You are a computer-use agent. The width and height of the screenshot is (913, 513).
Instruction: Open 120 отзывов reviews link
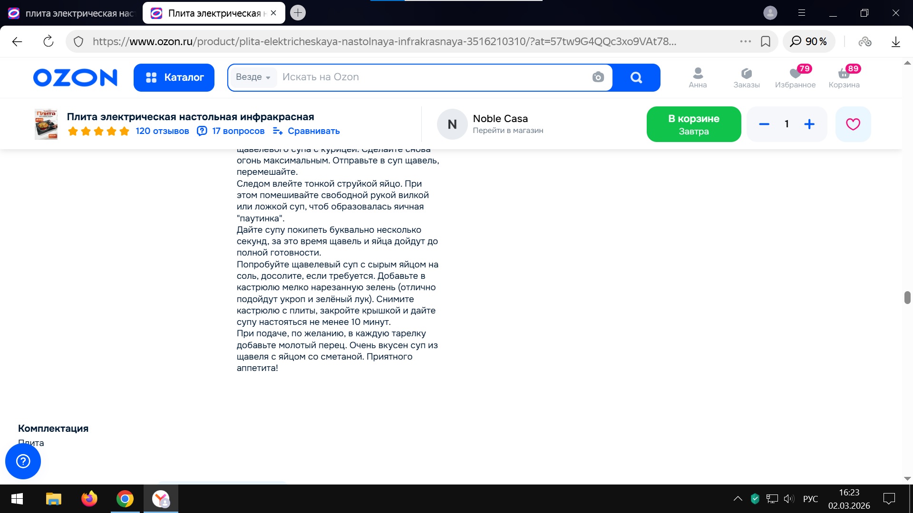162,131
